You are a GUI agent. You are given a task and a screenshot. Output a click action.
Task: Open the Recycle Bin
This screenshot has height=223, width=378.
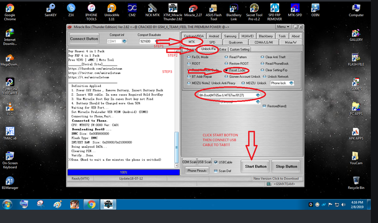pos(356,183)
